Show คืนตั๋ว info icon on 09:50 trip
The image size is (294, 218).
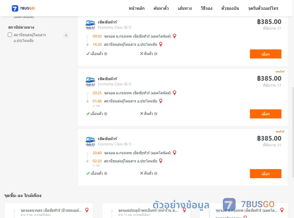[x=156, y=54]
